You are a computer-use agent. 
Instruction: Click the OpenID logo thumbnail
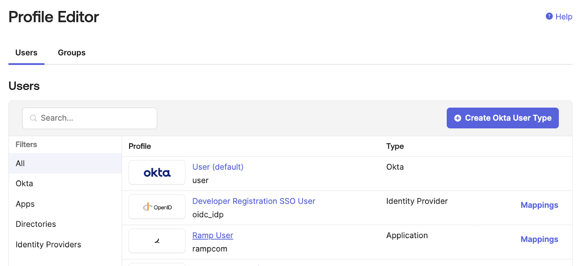(x=157, y=207)
